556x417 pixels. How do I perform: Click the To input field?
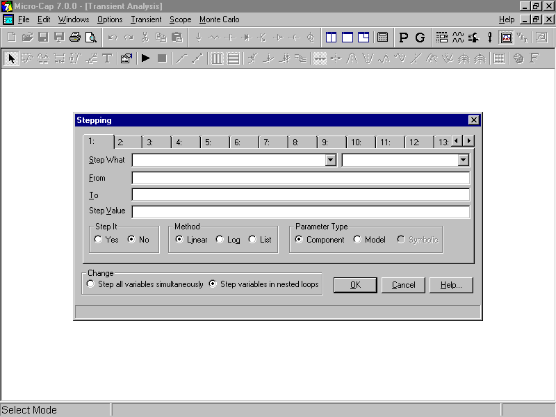tap(301, 195)
